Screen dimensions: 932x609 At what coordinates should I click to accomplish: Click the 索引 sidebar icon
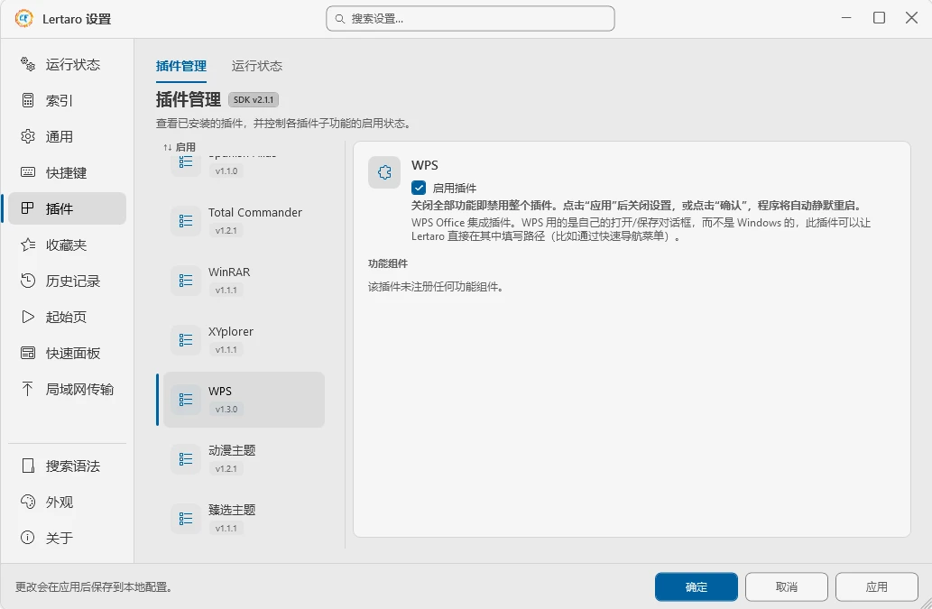pos(28,100)
